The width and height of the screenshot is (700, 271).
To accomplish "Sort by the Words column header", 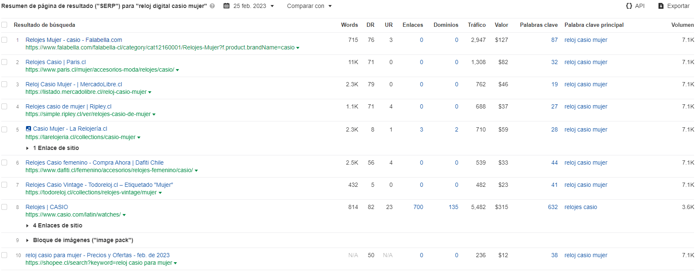I will [x=349, y=25].
